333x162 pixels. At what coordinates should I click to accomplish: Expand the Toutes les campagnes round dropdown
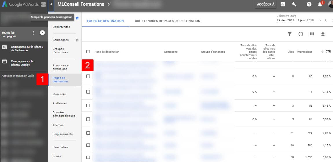(x=43, y=33)
